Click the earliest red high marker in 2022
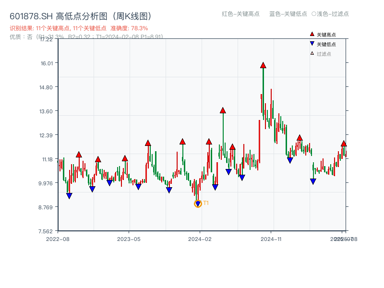The image size is (384, 288). [79, 154]
